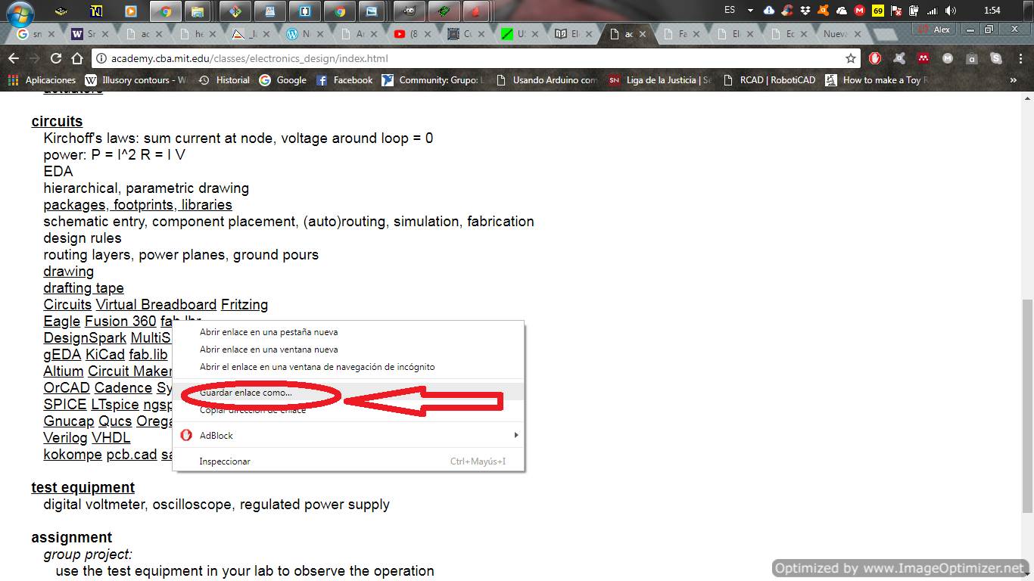This screenshot has width=1034, height=581.
Task: Click the page vertical scrollbar thumb
Action: [1027, 405]
